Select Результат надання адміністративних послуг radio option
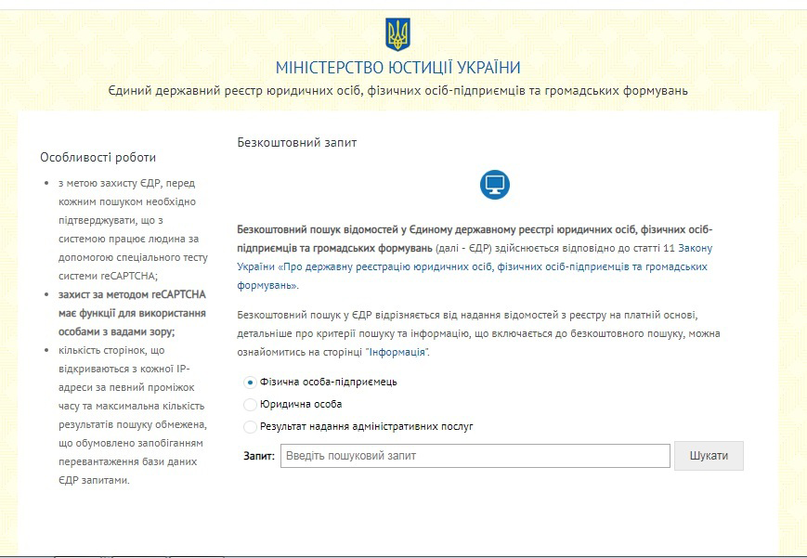Image resolution: width=807 pixels, height=558 pixels. (x=250, y=427)
